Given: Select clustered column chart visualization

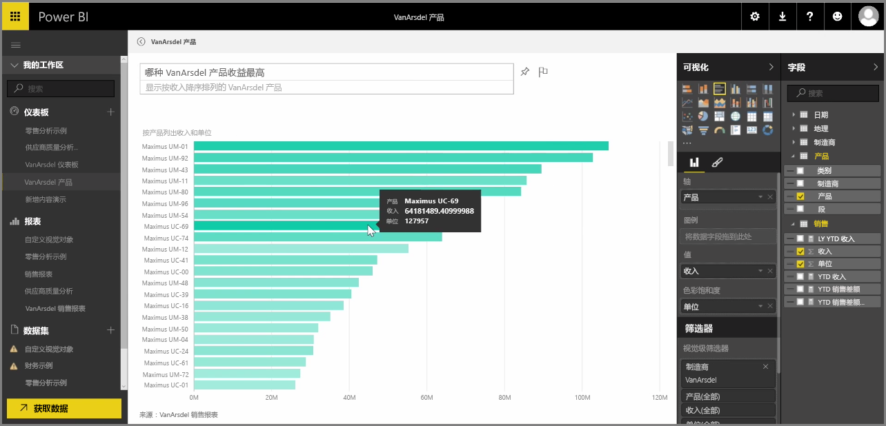Looking at the screenshot, I should [x=736, y=89].
